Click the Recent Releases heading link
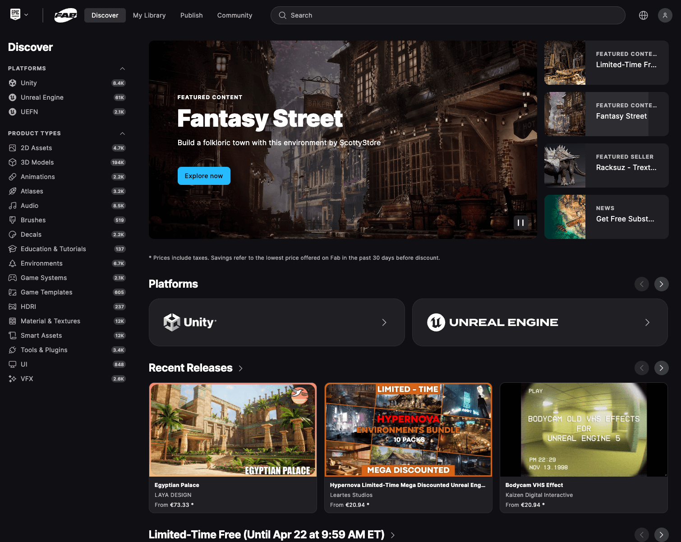Viewport: 681px width, 542px height. [x=191, y=368]
